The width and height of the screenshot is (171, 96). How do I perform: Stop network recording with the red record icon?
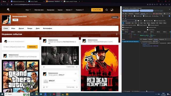point(123,16)
